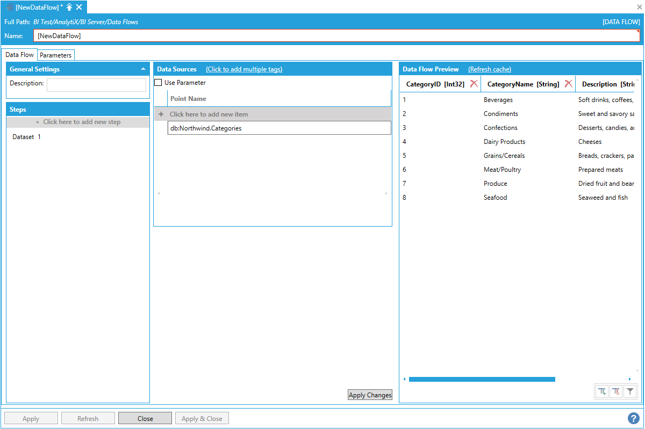
Task: Enable the Use Parameter checkbox
Action: click(158, 83)
